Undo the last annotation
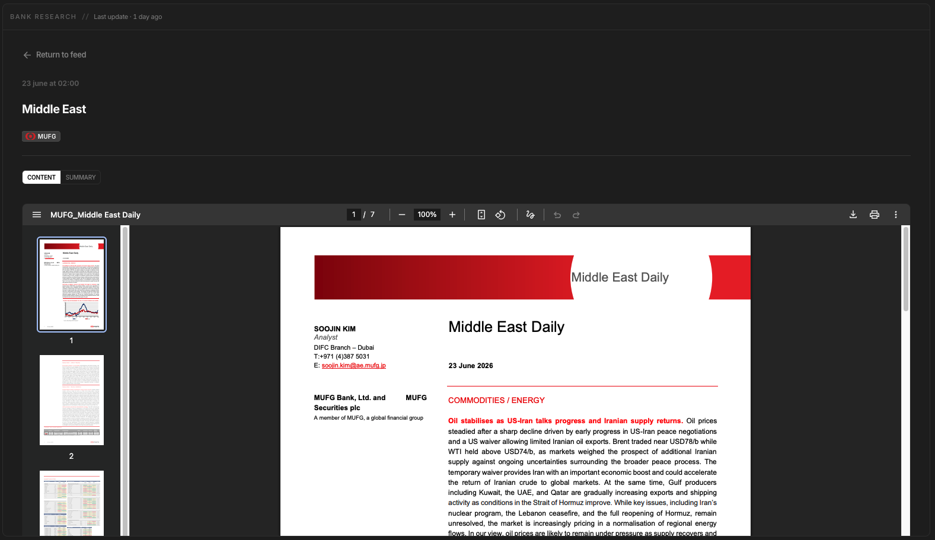This screenshot has height=540, width=935. click(x=557, y=215)
